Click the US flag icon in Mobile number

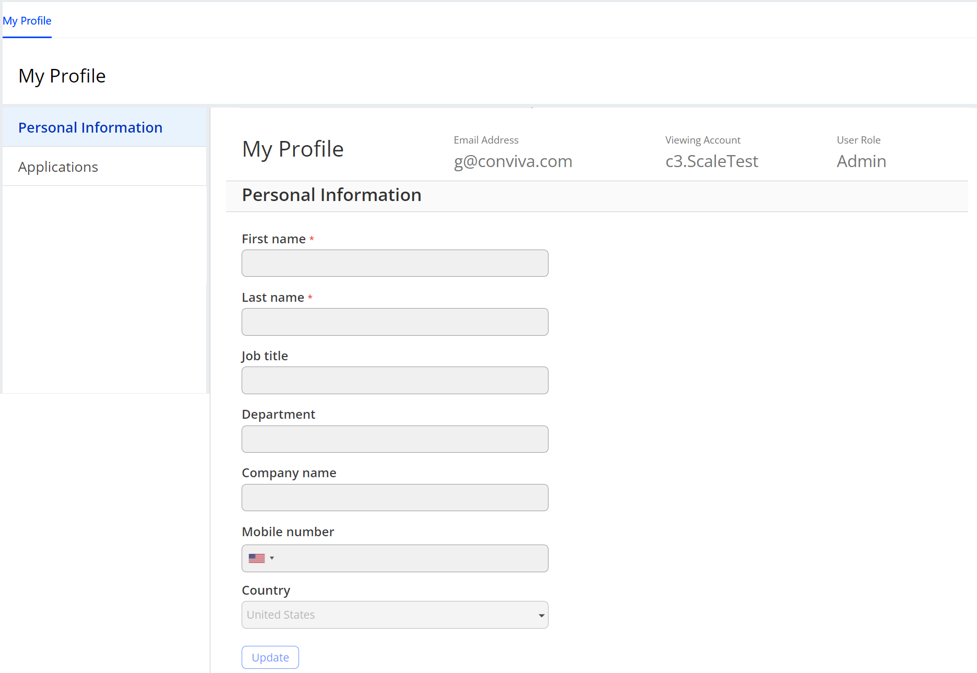coord(256,558)
